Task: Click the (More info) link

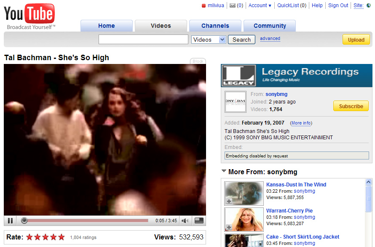Action: [x=301, y=123]
